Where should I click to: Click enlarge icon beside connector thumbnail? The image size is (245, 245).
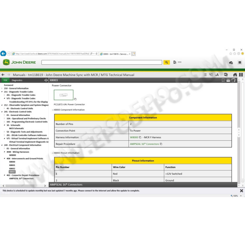tap(75, 99)
